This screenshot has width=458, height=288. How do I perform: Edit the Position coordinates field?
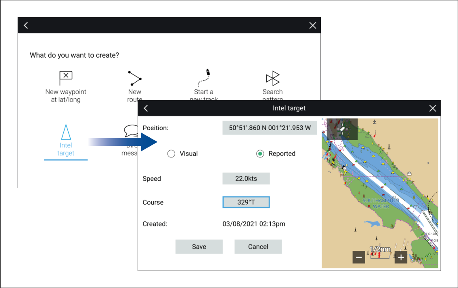pos(270,128)
